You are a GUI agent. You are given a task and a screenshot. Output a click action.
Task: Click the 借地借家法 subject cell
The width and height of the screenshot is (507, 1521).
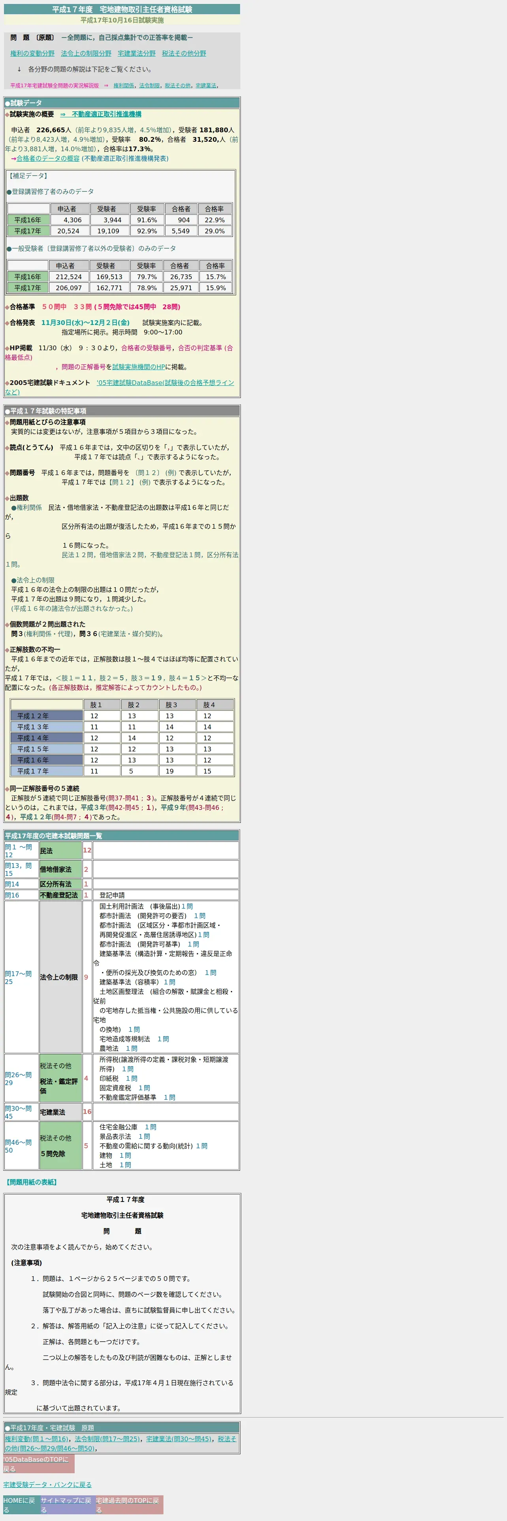[60, 869]
